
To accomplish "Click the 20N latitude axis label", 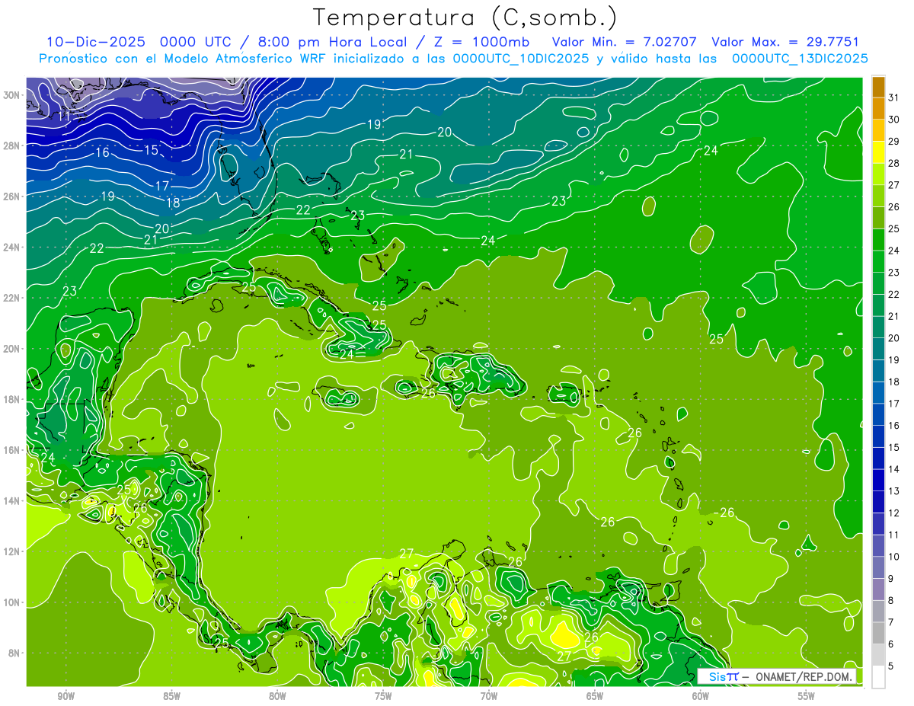I will coord(11,349).
